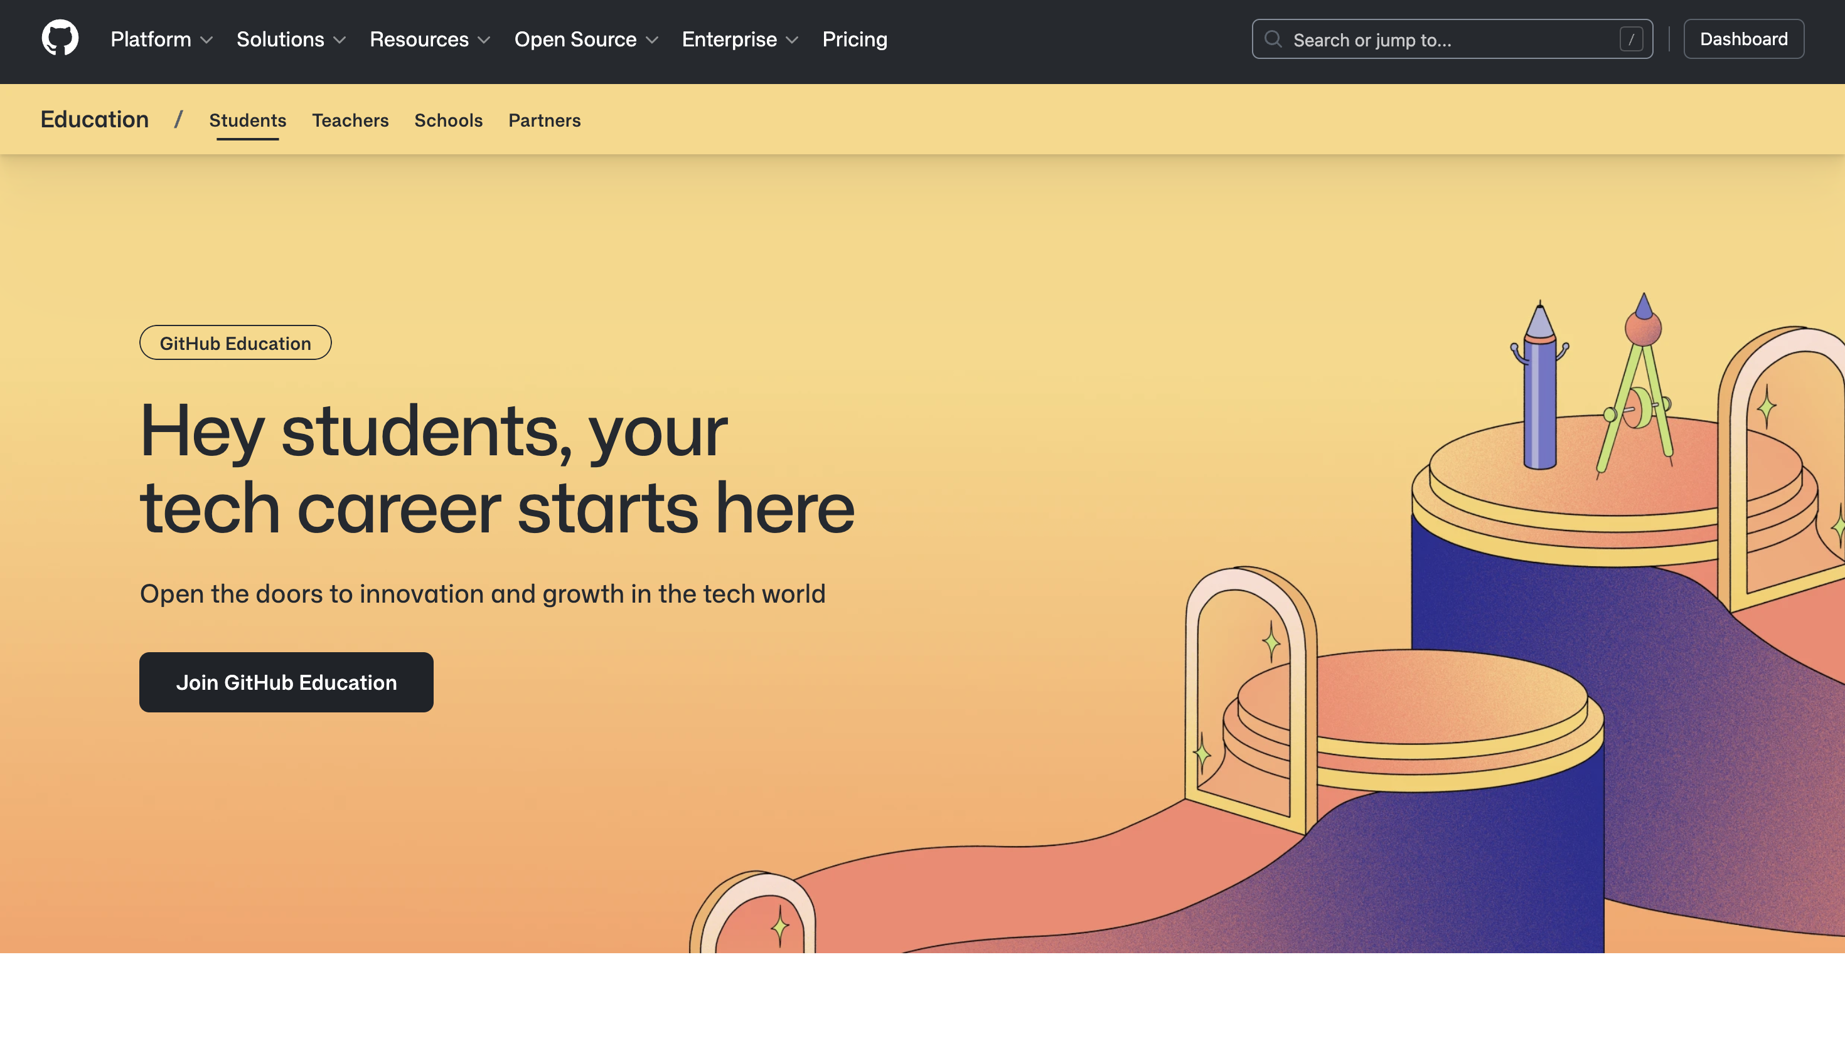Screen dimensions: 1845x1041
Task: Click the slash keyboard shortcut hint in search
Action: click(x=1632, y=40)
